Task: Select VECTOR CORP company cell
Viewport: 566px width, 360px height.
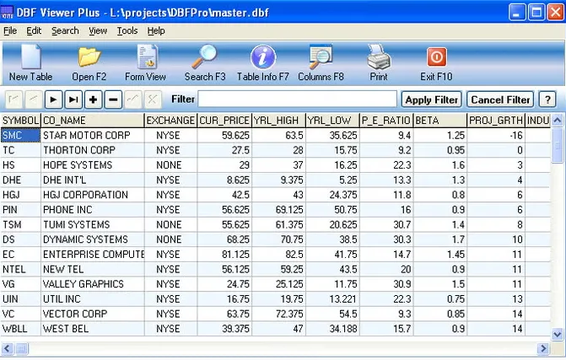Action: (x=93, y=314)
